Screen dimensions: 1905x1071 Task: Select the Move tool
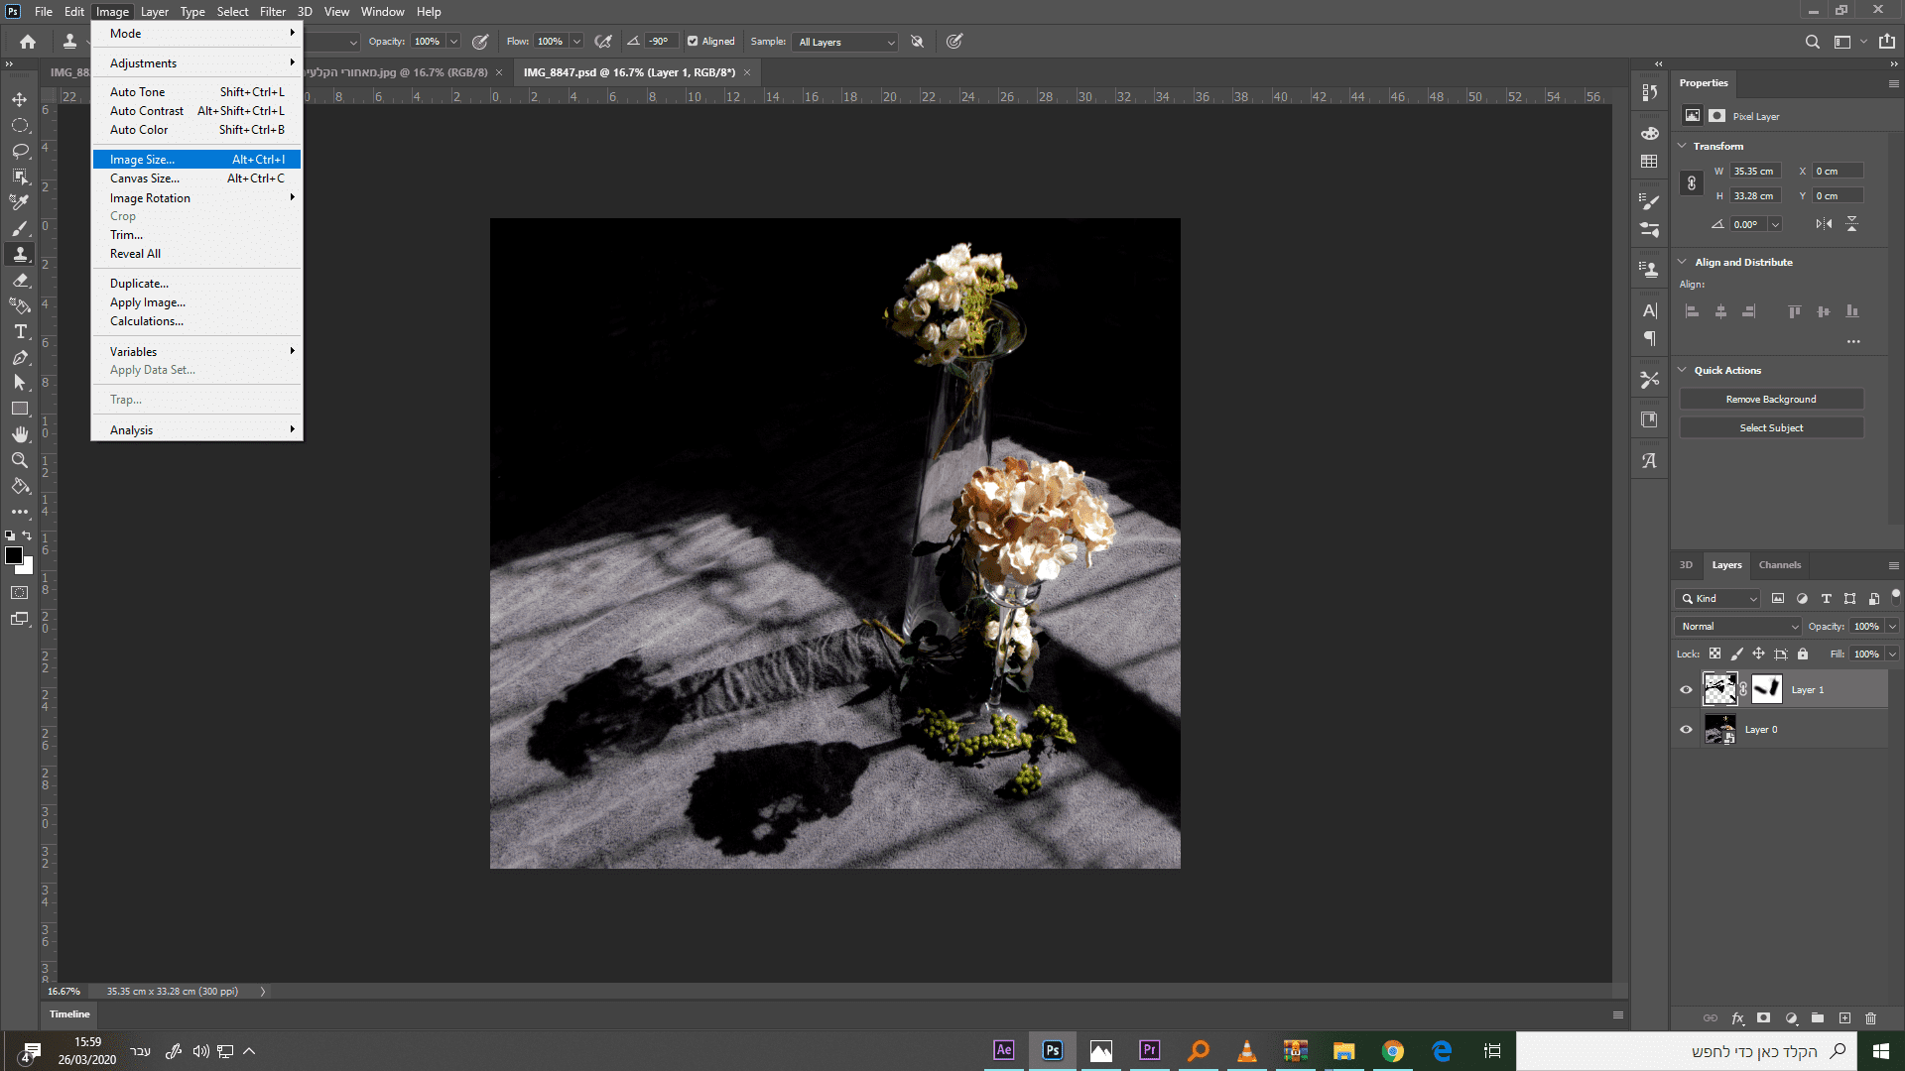[x=19, y=99]
